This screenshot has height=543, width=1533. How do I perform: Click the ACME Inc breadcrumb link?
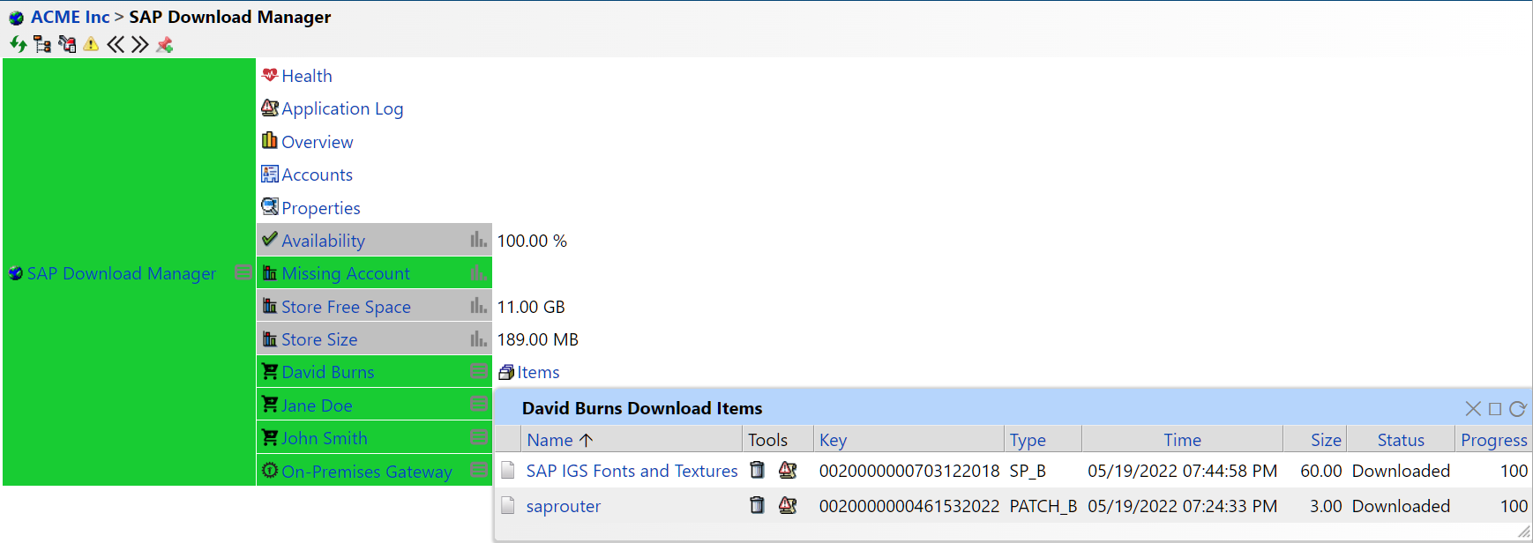pos(70,17)
